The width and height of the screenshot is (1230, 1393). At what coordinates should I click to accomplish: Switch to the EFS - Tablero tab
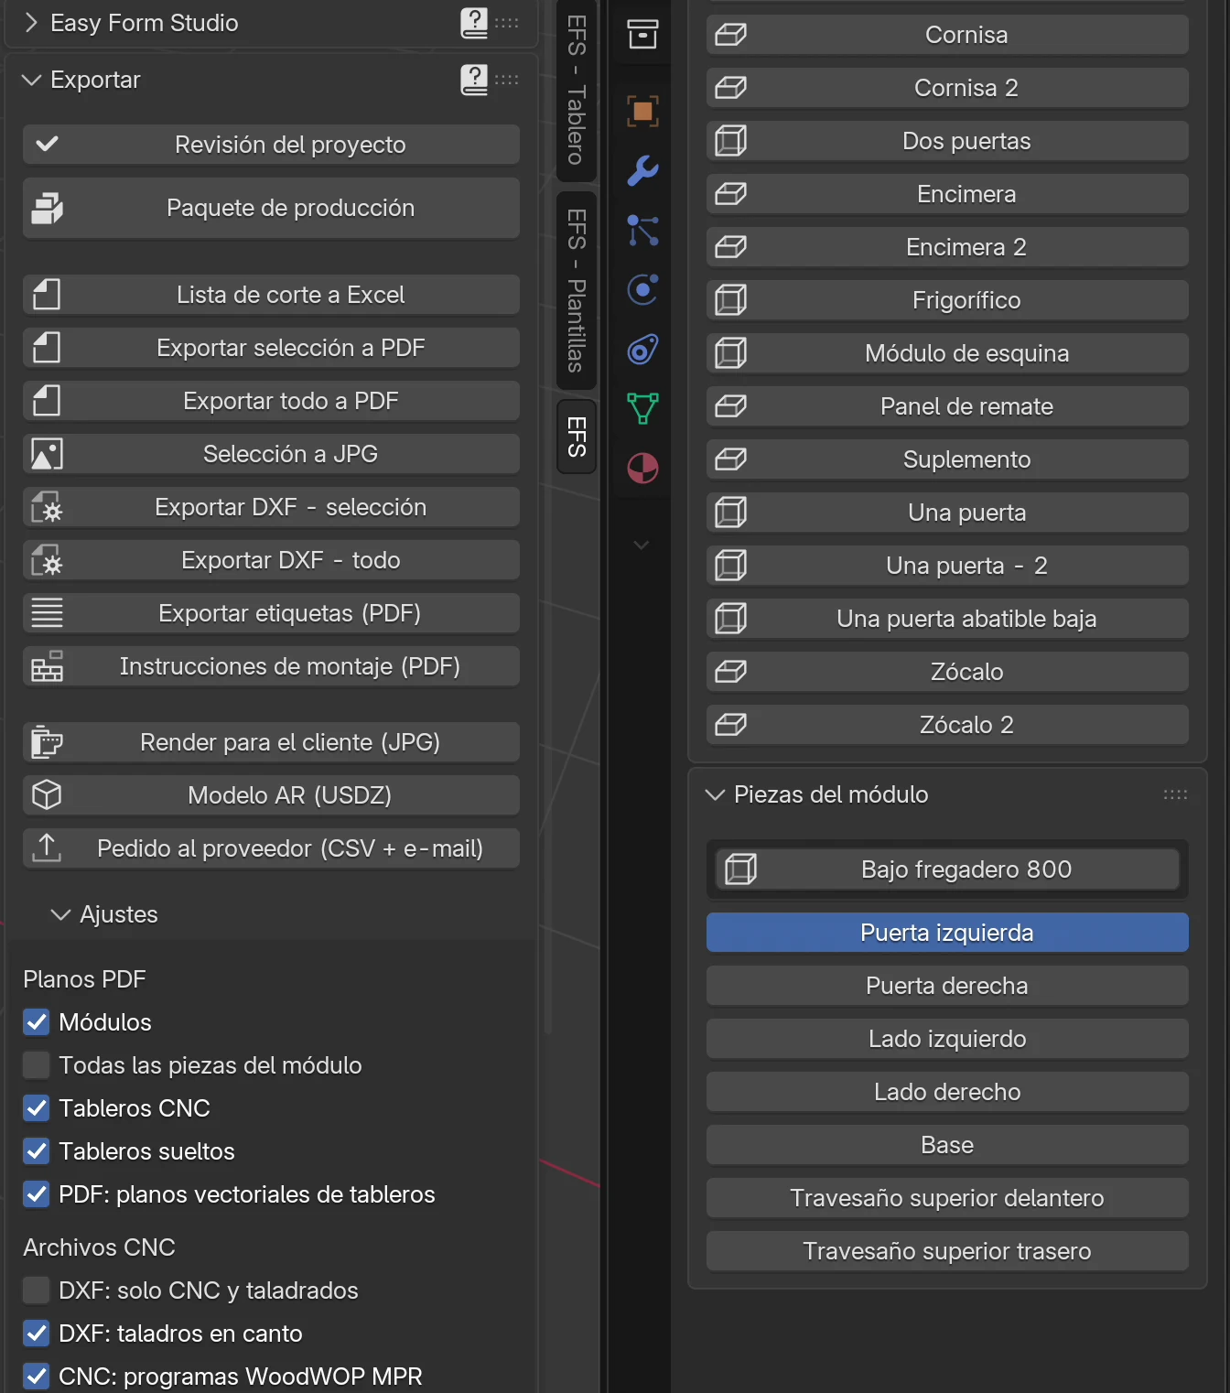pyautogui.click(x=577, y=90)
